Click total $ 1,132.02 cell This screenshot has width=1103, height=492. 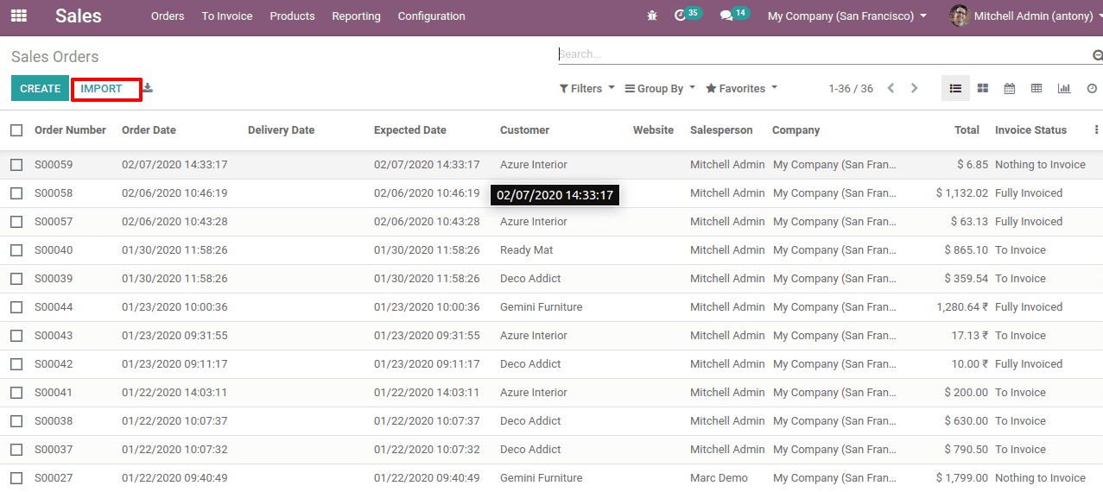click(x=961, y=193)
